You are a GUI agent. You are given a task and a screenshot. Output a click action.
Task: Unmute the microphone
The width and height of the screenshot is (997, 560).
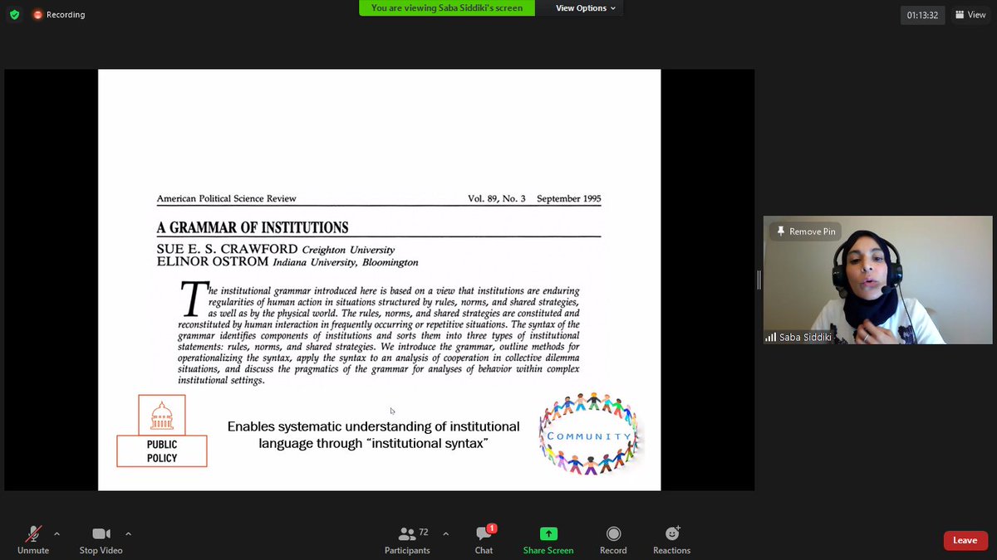33,539
